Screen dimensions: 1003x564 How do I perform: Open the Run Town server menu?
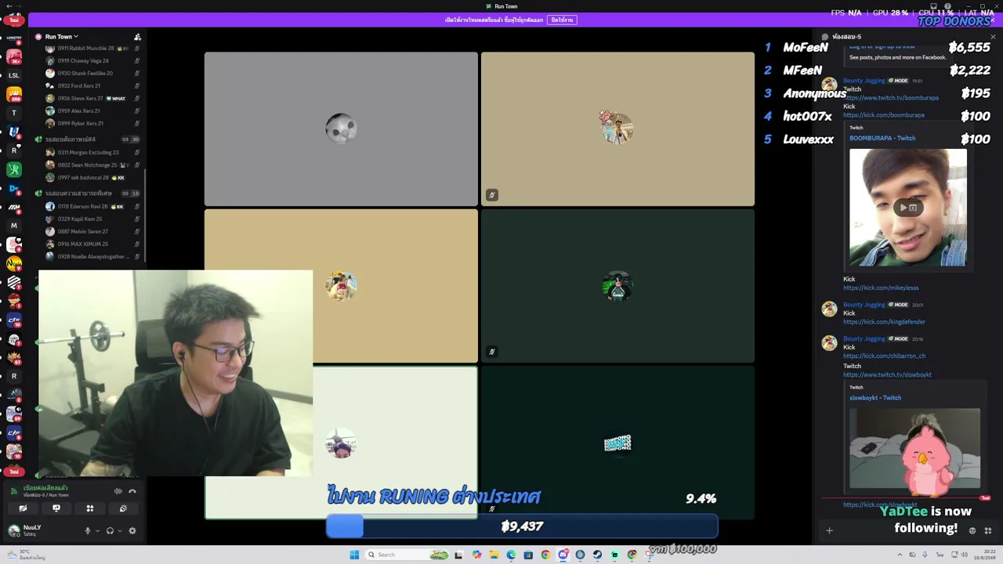tap(62, 37)
